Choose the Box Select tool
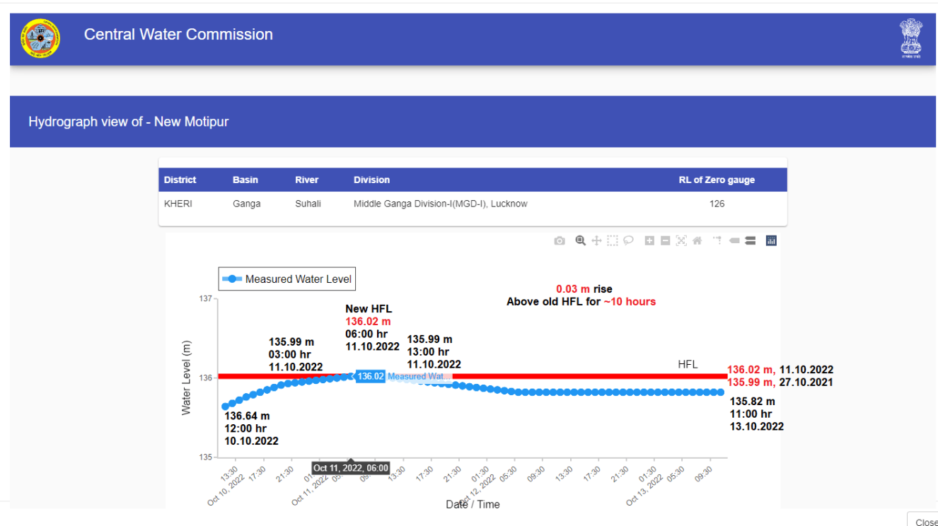The height and width of the screenshot is (526, 938). point(613,240)
